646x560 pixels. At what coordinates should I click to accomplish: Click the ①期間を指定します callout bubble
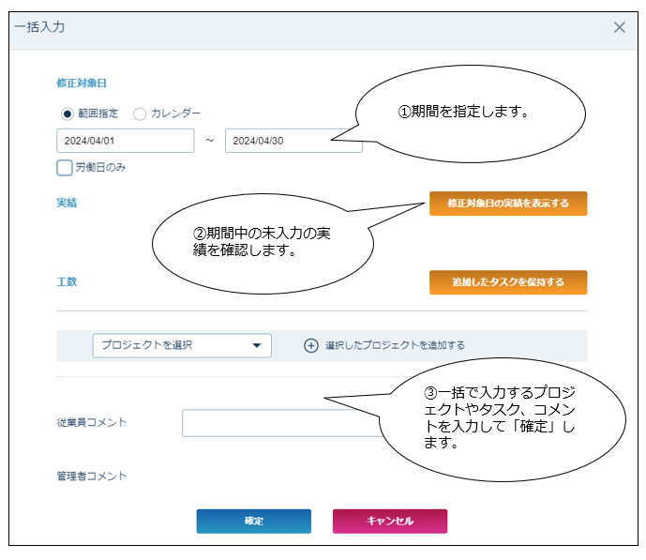(x=469, y=113)
